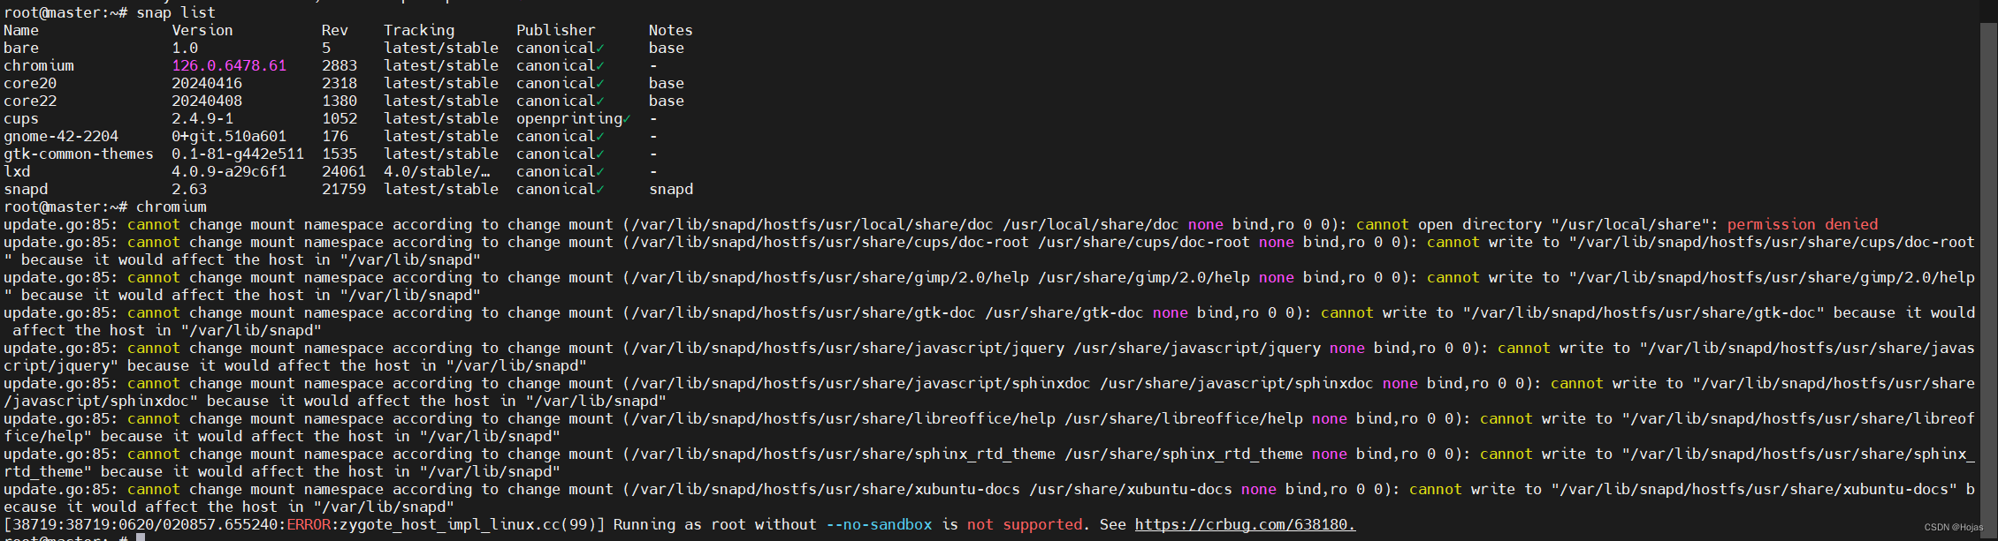Click the 'gtk-common-themes' snap name
This screenshot has height=541, width=1998.
(x=79, y=154)
